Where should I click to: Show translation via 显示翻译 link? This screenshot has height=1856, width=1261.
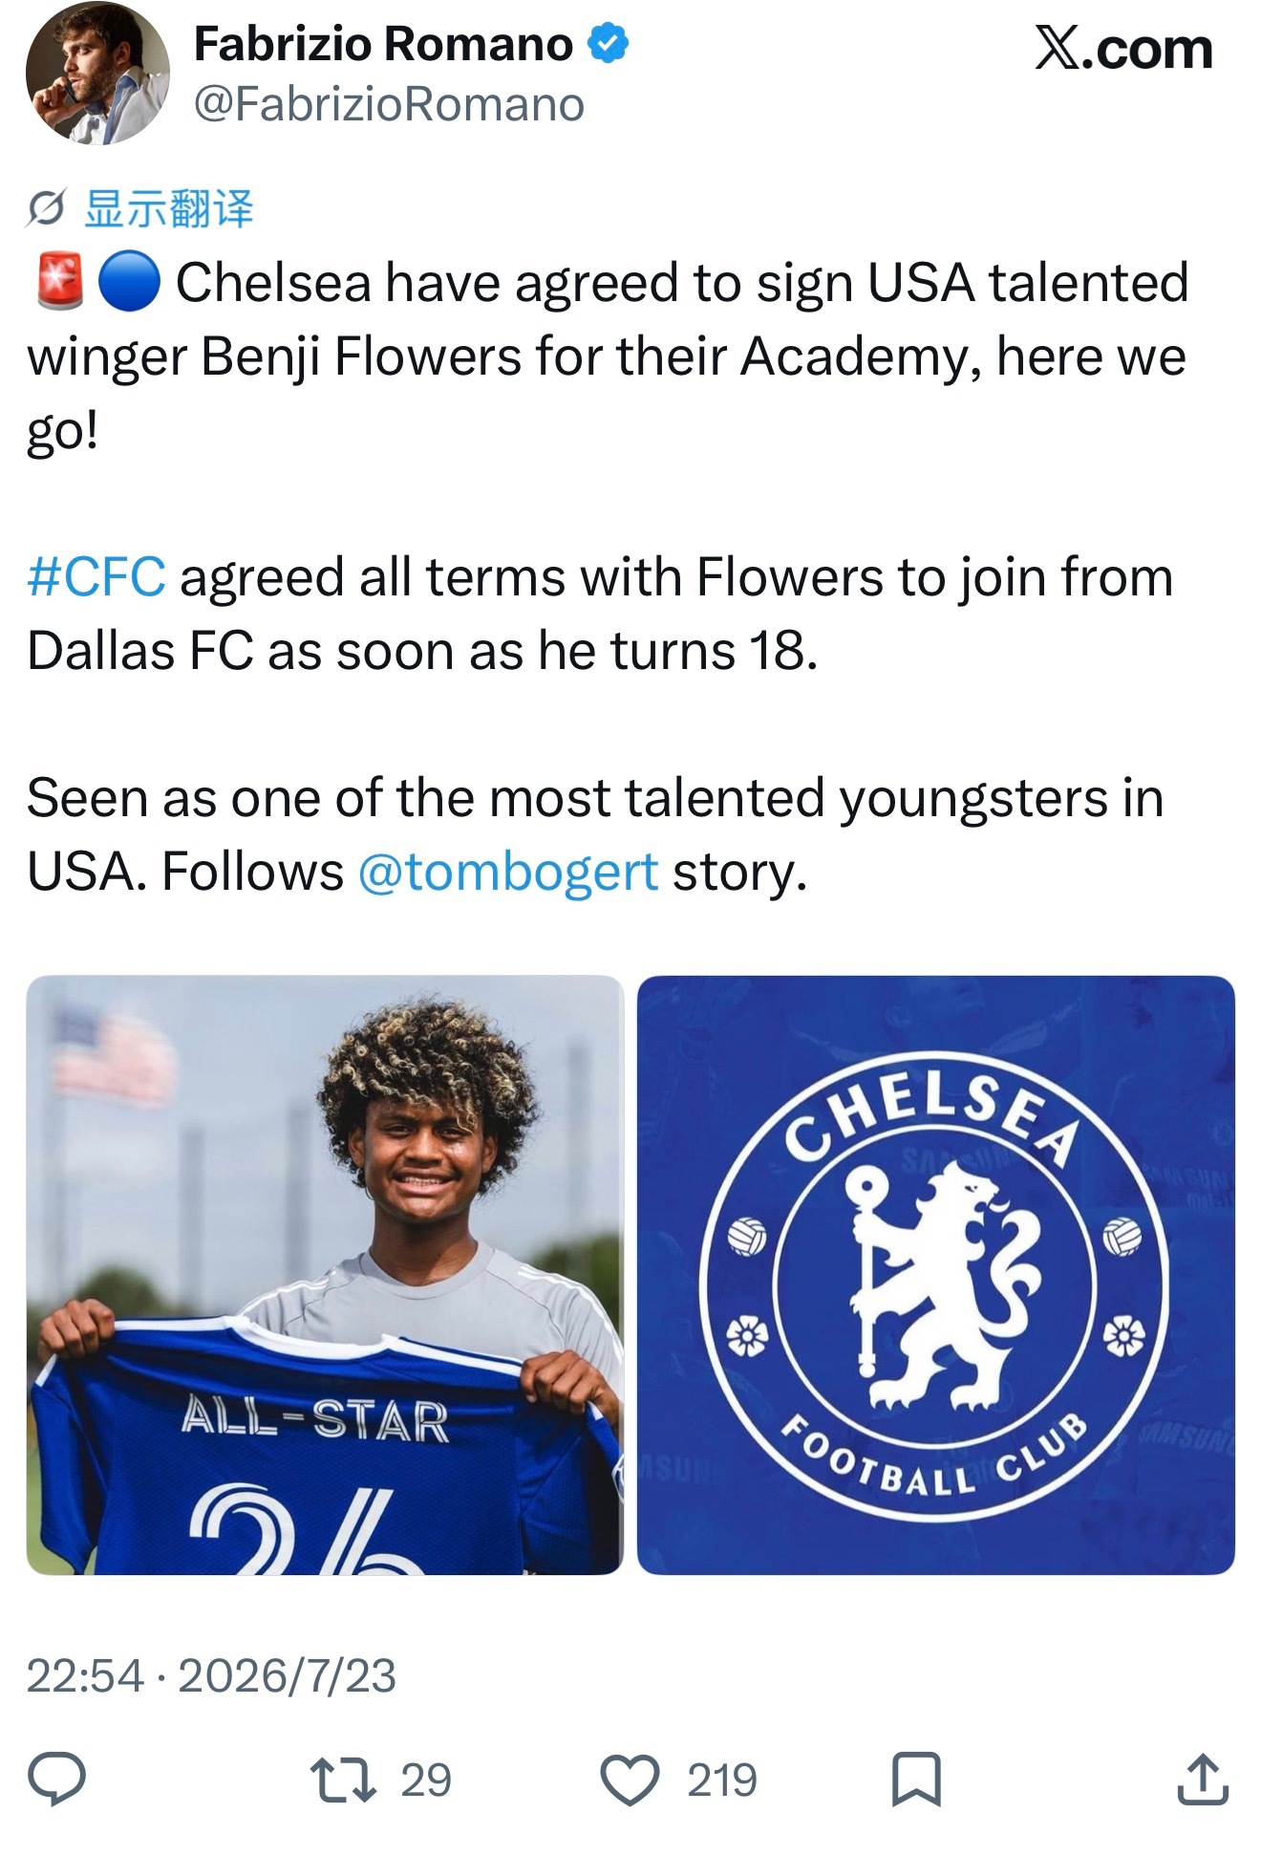(x=169, y=208)
